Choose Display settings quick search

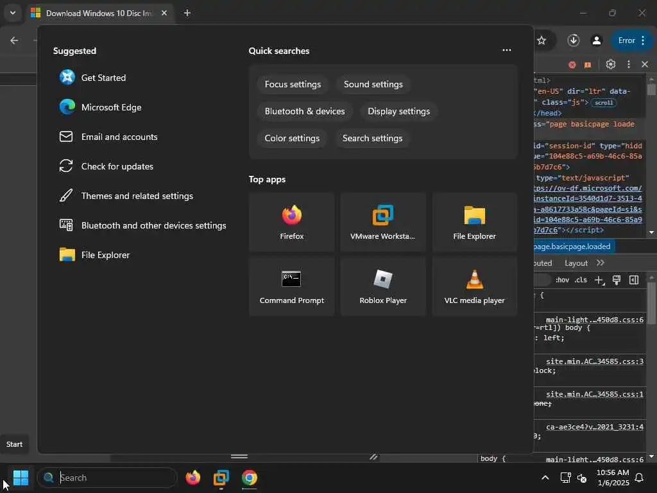click(x=398, y=111)
